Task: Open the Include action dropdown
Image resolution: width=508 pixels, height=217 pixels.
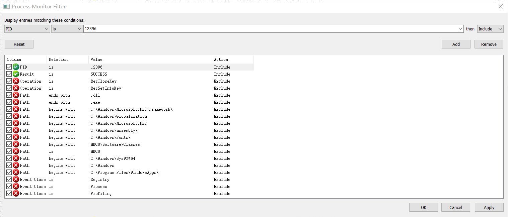Action: 490,29
